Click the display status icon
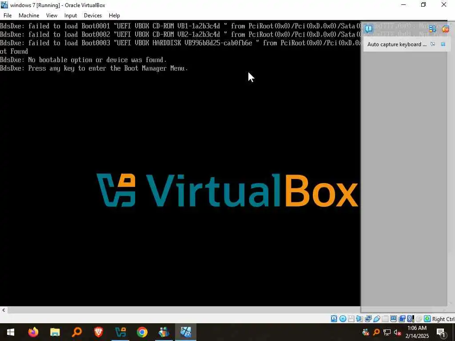The width and height of the screenshot is (455, 341). click(x=394, y=319)
